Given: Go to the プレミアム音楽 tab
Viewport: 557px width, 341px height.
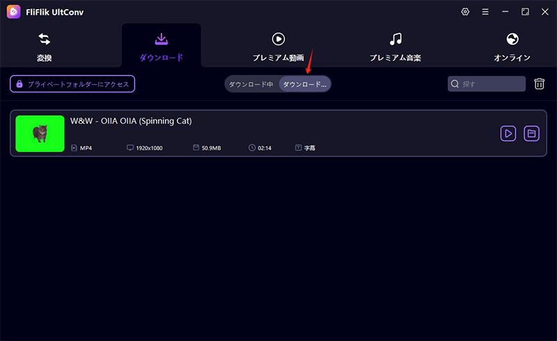Looking at the screenshot, I should (x=395, y=46).
